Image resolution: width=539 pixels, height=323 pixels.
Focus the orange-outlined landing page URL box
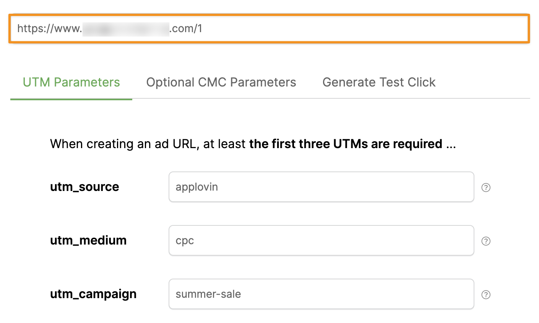click(x=344, y=29)
